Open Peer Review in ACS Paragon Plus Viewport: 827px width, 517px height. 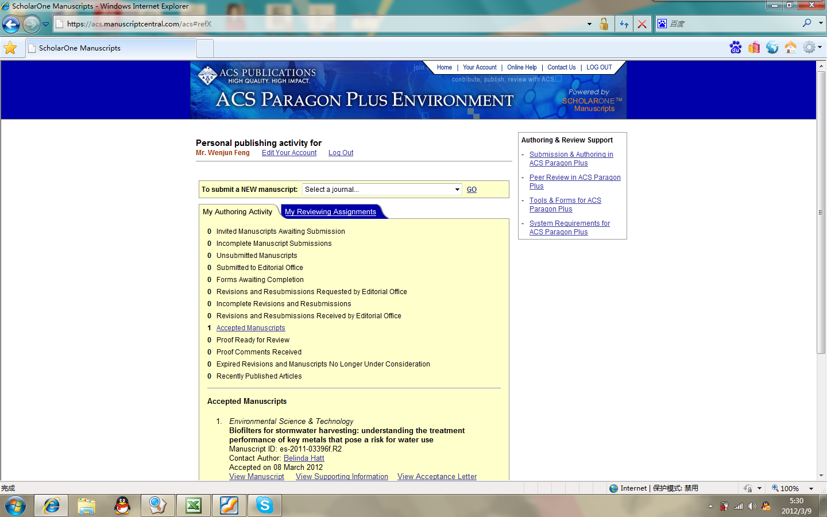pyautogui.click(x=575, y=182)
